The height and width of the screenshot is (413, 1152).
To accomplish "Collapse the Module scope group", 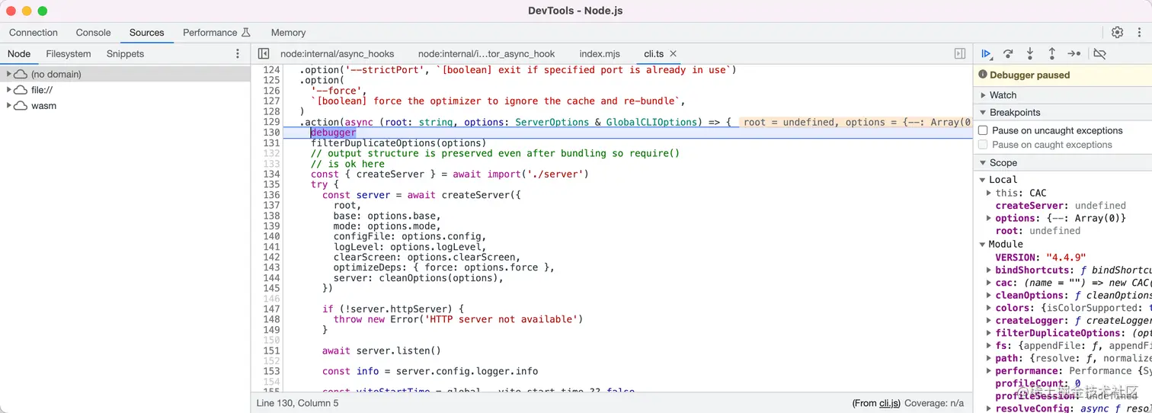I will coord(983,245).
